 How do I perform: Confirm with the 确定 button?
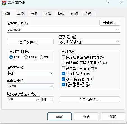point(60,116)
